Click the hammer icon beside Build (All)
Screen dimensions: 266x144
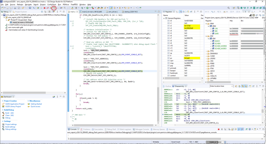pyautogui.click(x=3, y=113)
